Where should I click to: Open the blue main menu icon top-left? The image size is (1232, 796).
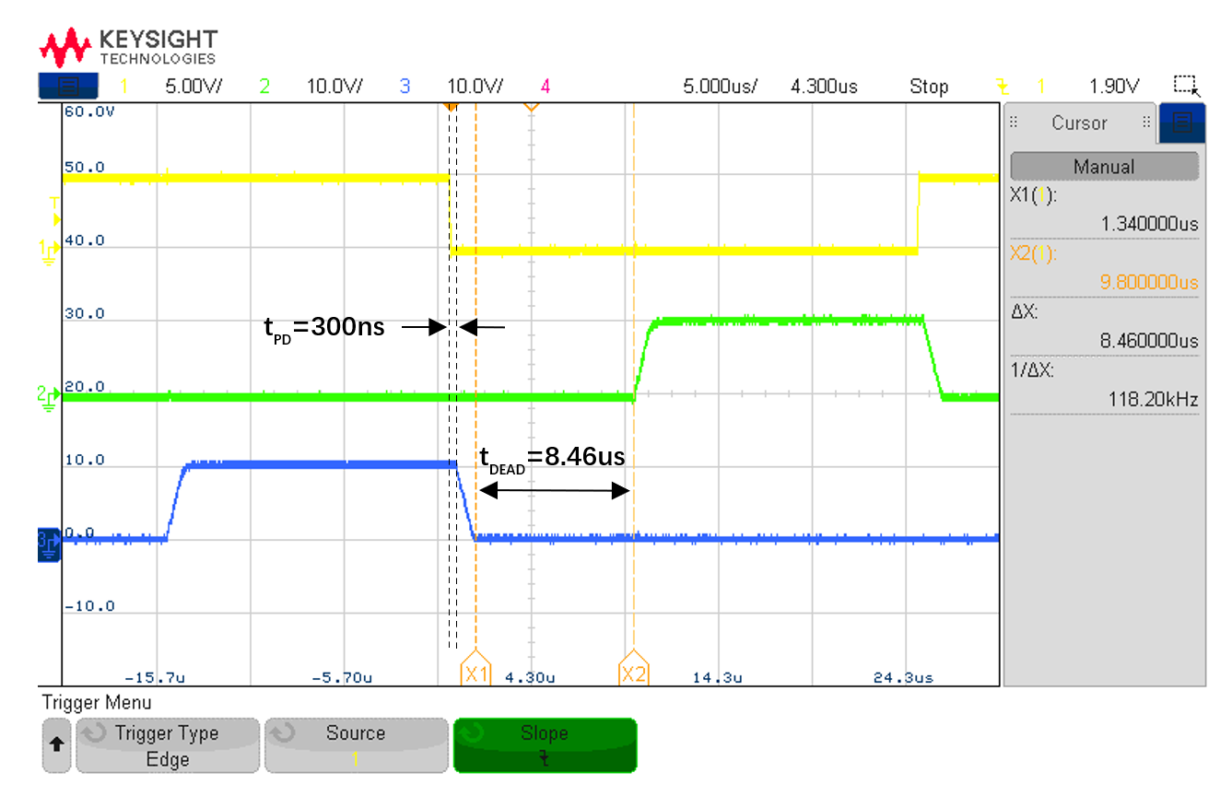click(x=67, y=87)
